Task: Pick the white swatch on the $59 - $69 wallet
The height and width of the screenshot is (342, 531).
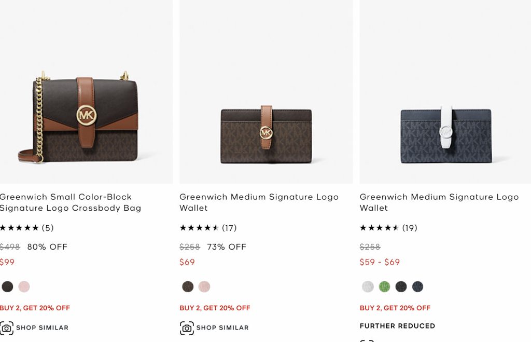Action: click(x=368, y=286)
